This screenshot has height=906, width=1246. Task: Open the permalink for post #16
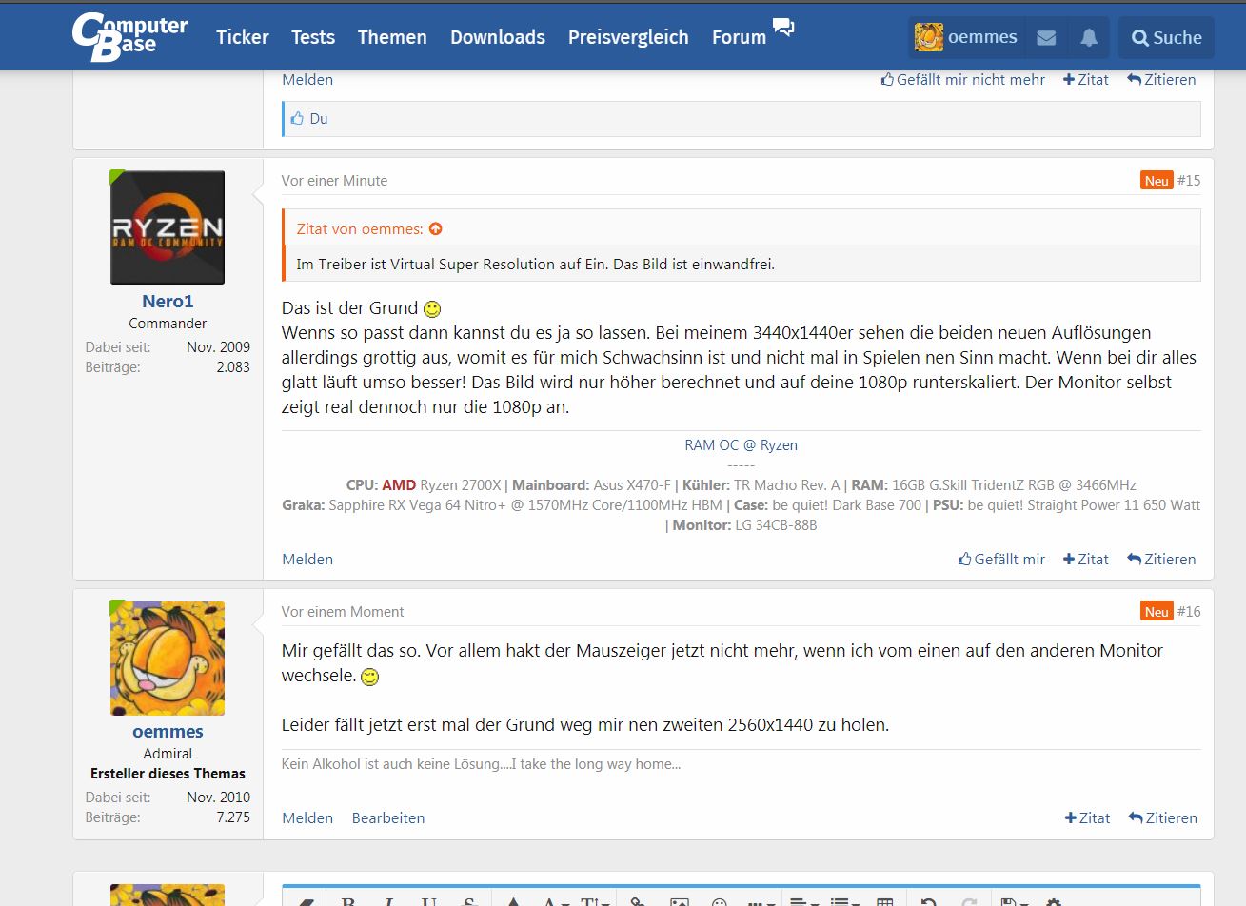[1189, 611]
